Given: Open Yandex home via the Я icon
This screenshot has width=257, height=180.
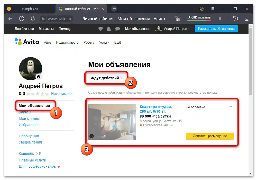Looking at the screenshot, I should tap(22, 19).
